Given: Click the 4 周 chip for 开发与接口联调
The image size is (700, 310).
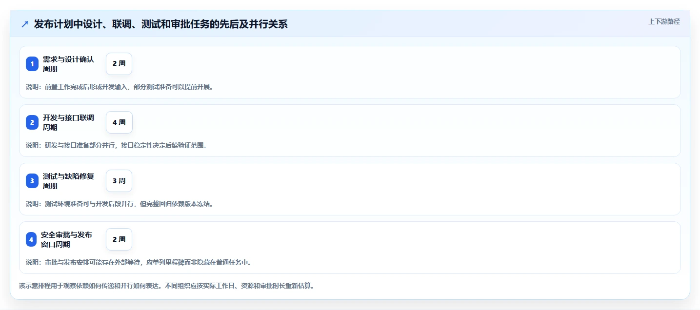Looking at the screenshot, I should click(119, 122).
